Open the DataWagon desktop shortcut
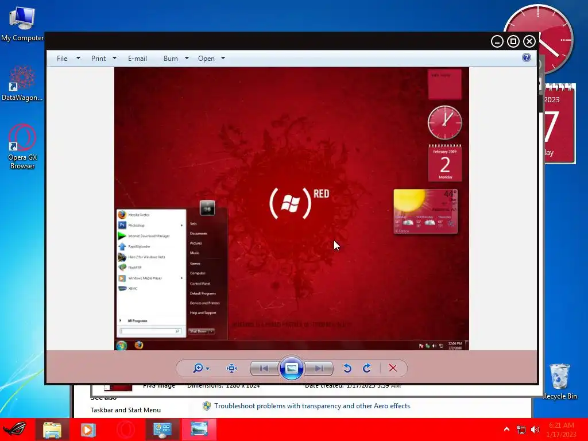Screen dimensions: 588x441 tap(22, 84)
